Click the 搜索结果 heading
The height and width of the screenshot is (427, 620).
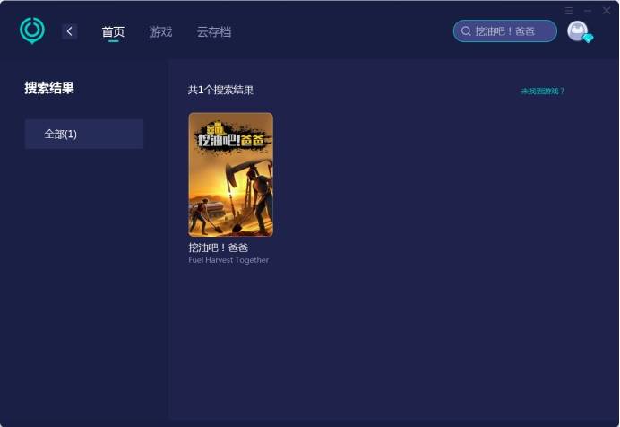point(49,88)
